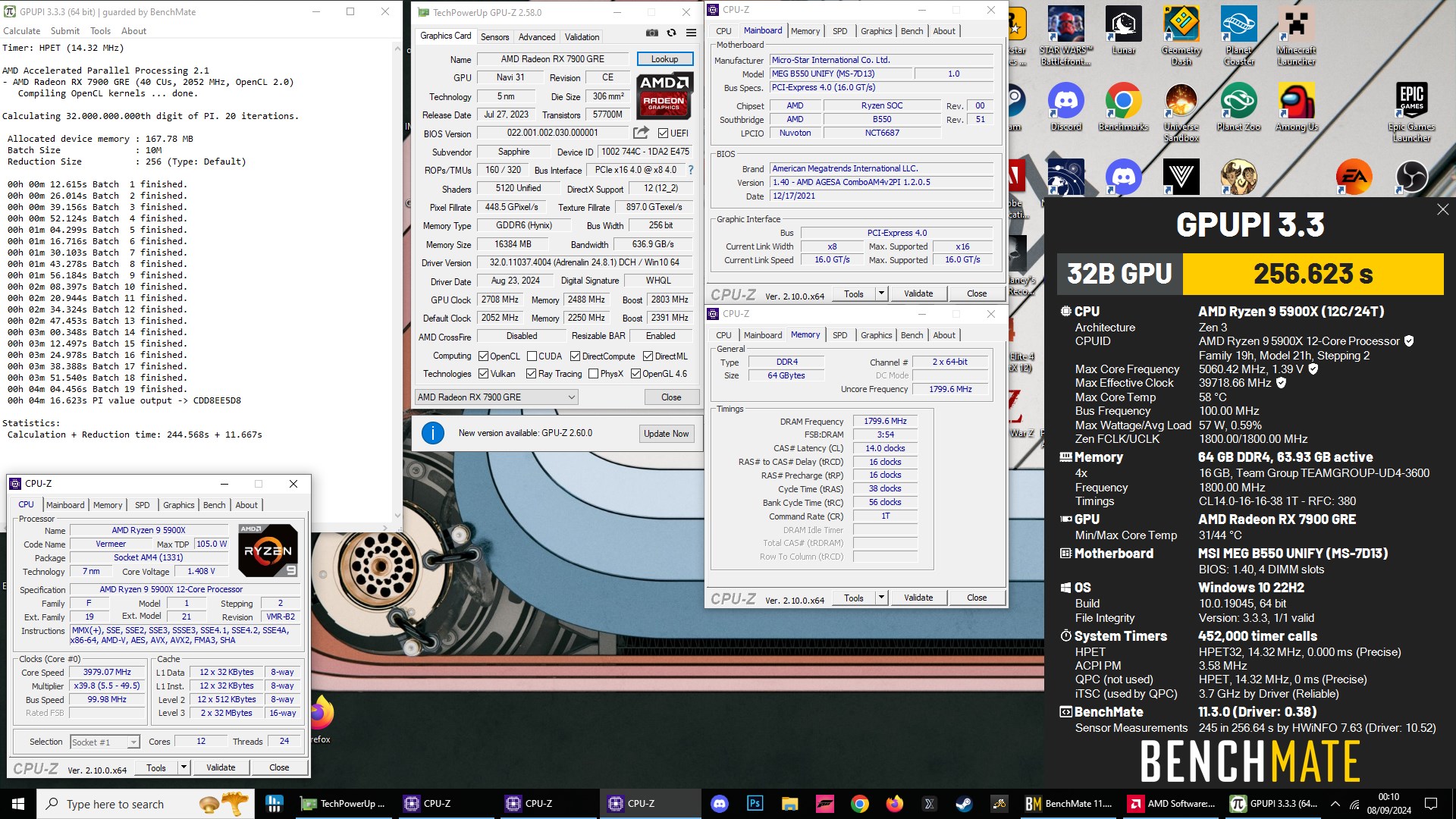
Task: Click Validate in the CPU-Z CPU window
Action: click(x=221, y=767)
